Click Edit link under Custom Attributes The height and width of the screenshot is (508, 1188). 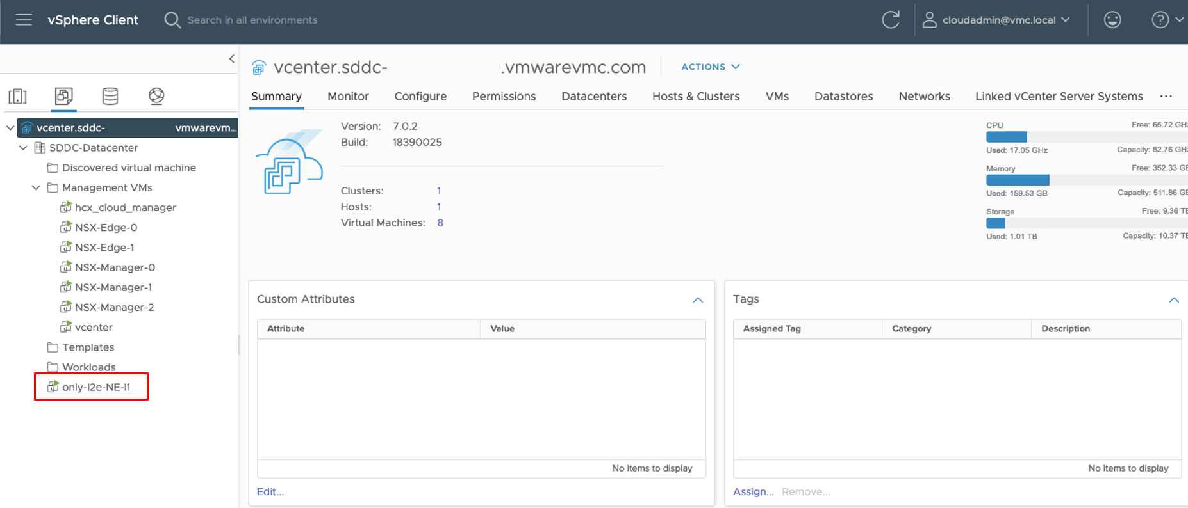(270, 491)
